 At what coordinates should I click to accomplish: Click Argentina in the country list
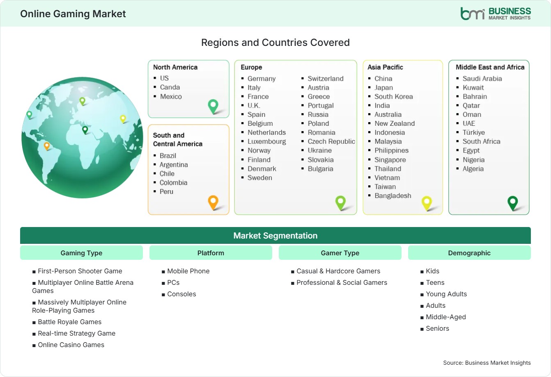pyautogui.click(x=174, y=165)
